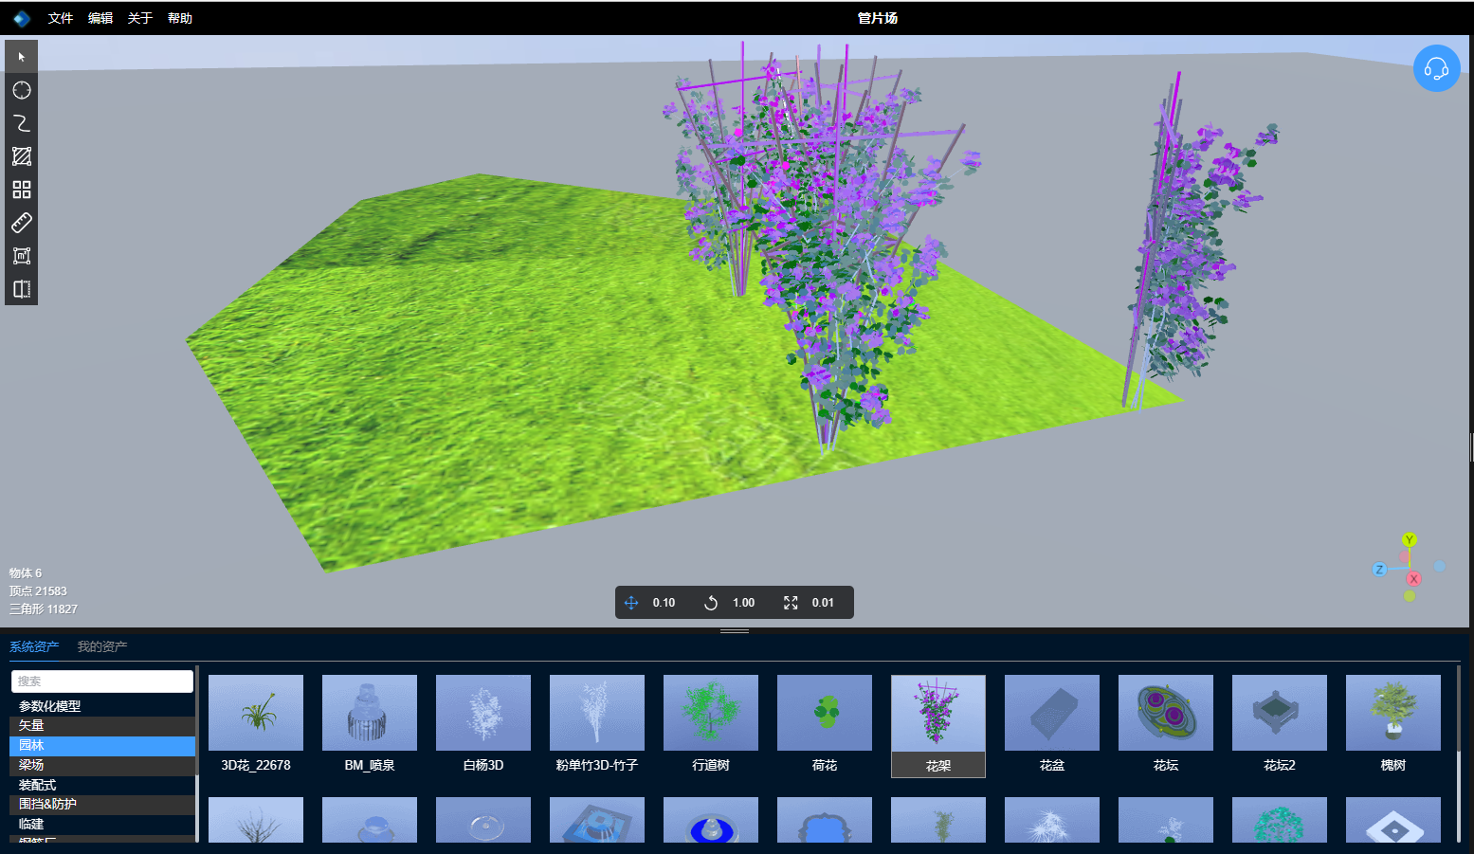Open the four-square grid array tool
The image size is (1474, 854).
(x=22, y=190)
